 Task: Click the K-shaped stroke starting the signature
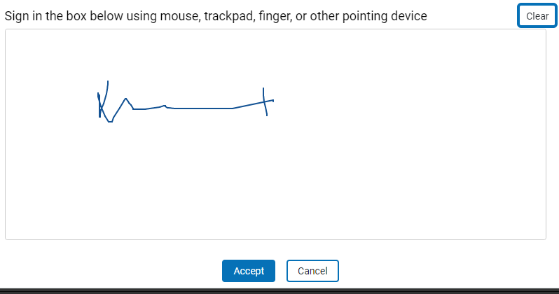click(x=102, y=105)
